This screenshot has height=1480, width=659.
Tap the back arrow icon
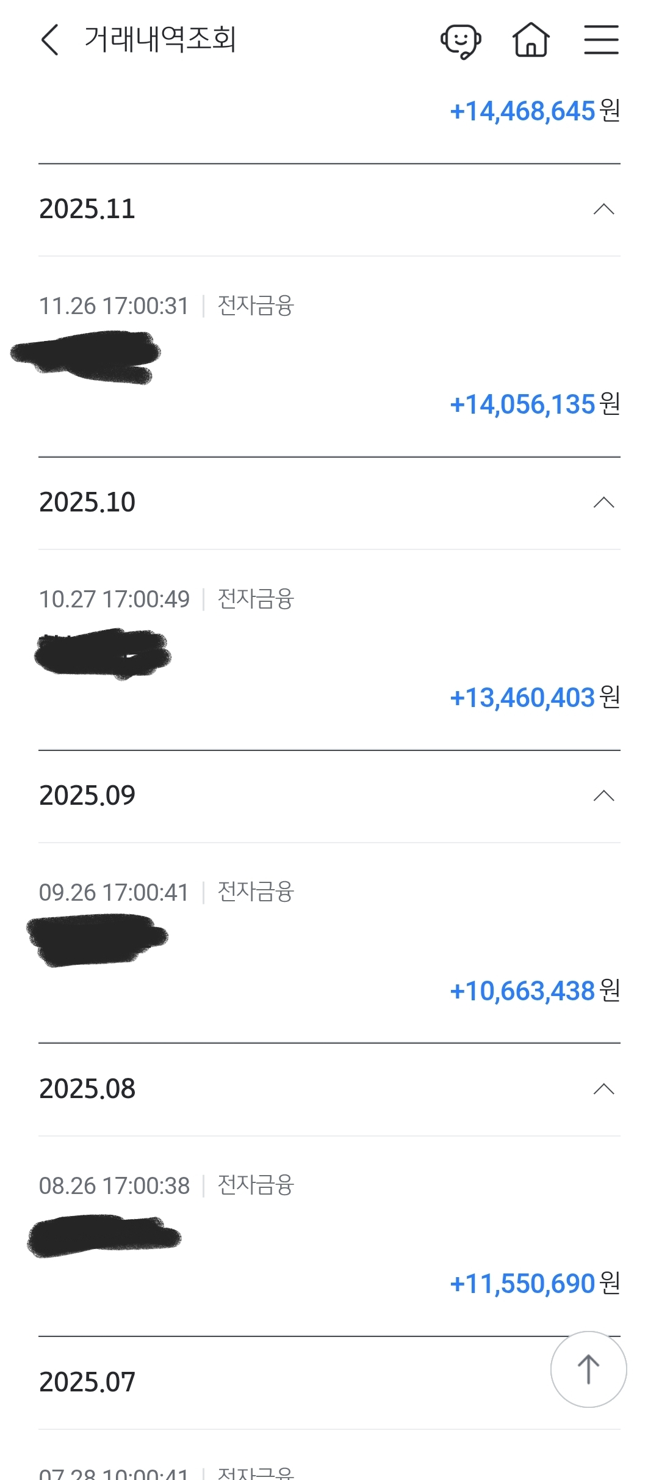(50, 40)
